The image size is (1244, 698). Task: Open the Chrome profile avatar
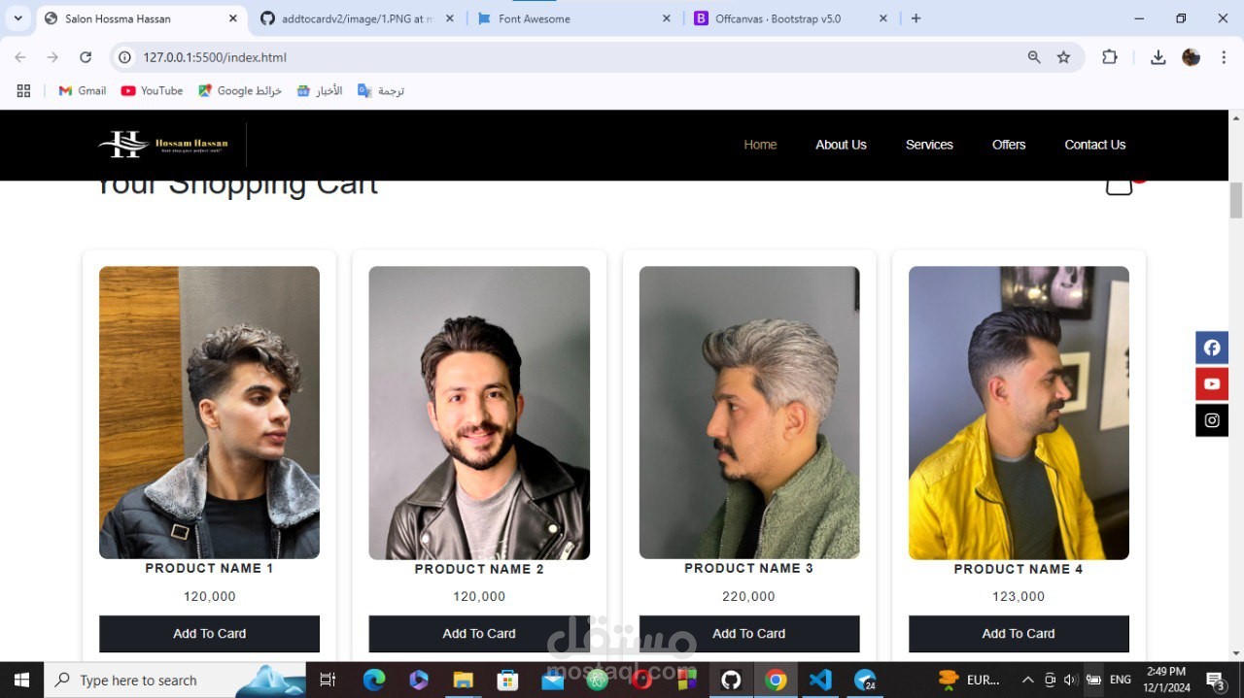1191,57
